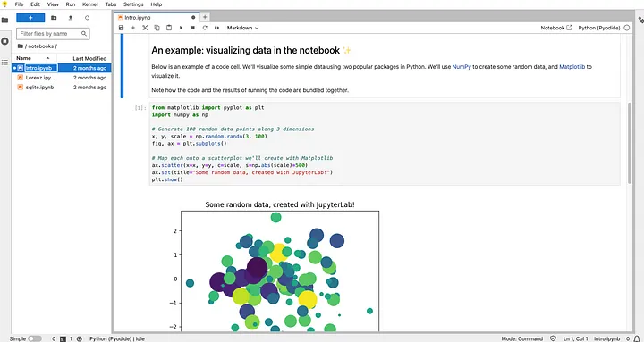This screenshot has width=644, height=342.
Task: Open the Table of Contents sidebar panel
Action: pos(5,63)
